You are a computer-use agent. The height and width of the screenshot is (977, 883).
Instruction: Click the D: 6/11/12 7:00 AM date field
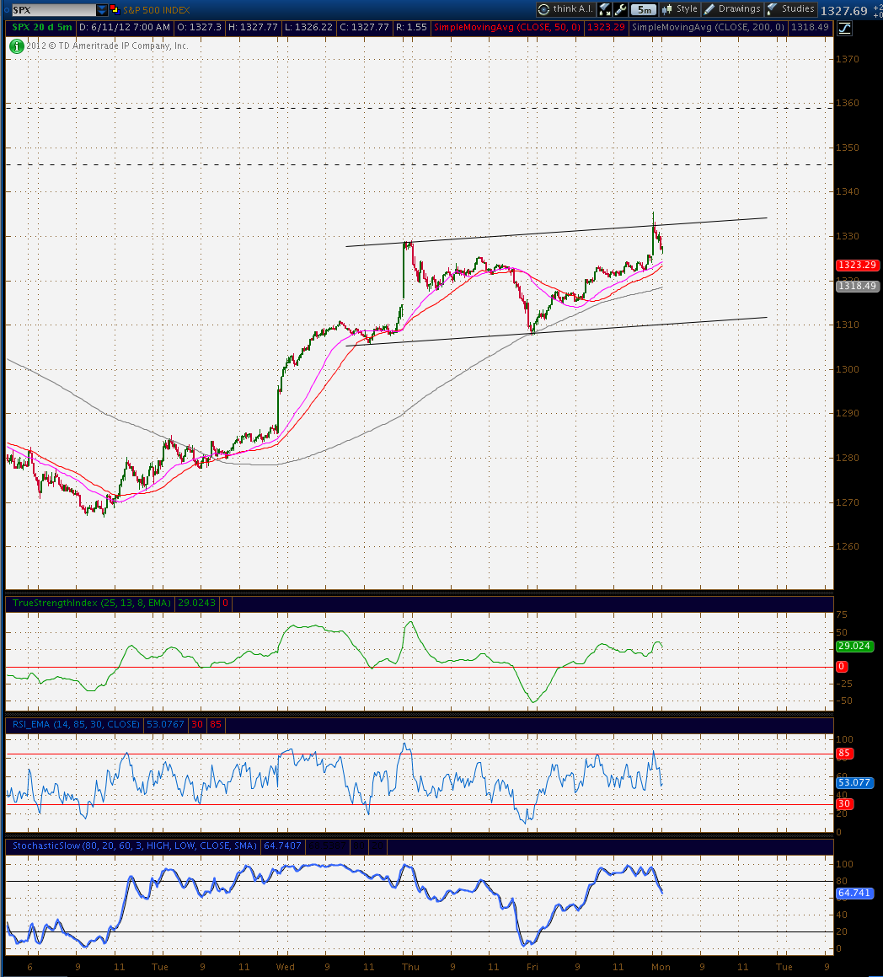[x=125, y=28]
